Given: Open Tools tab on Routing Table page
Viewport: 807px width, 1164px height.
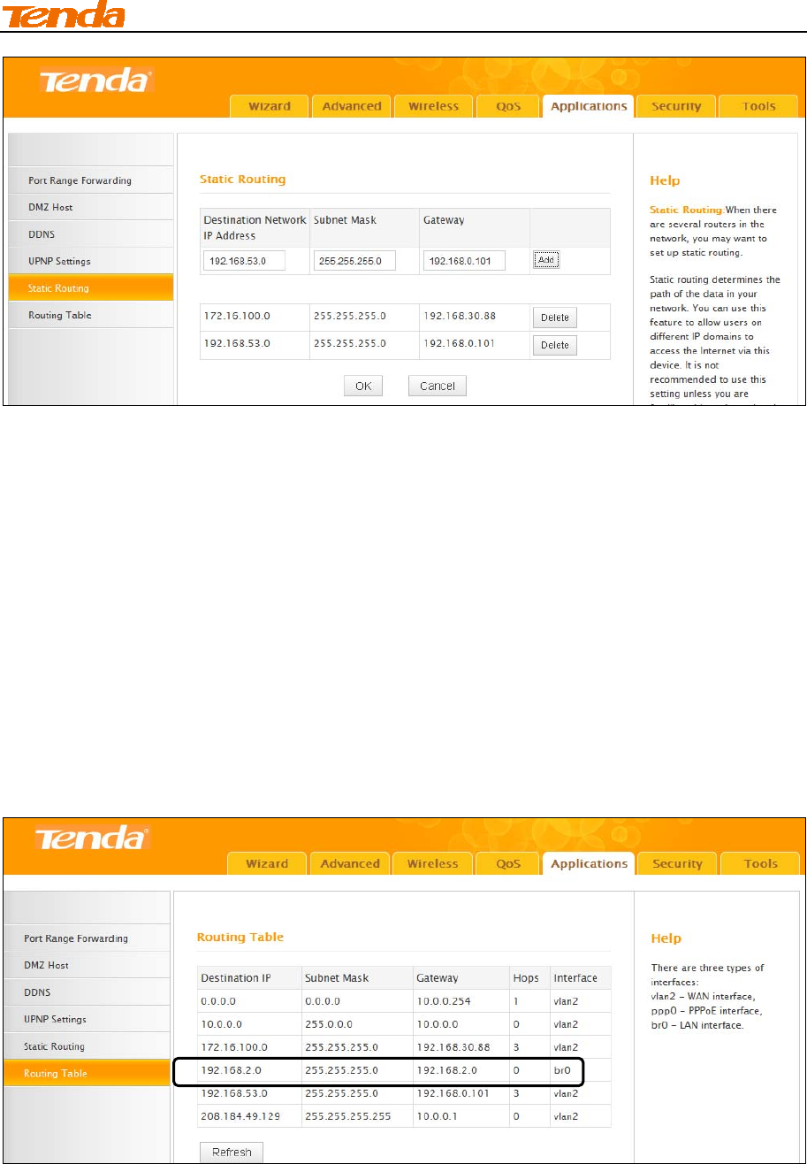Looking at the screenshot, I should point(760,863).
